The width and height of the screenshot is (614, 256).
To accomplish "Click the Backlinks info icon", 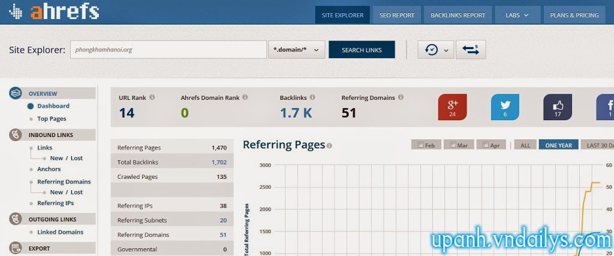I will point(312,97).
